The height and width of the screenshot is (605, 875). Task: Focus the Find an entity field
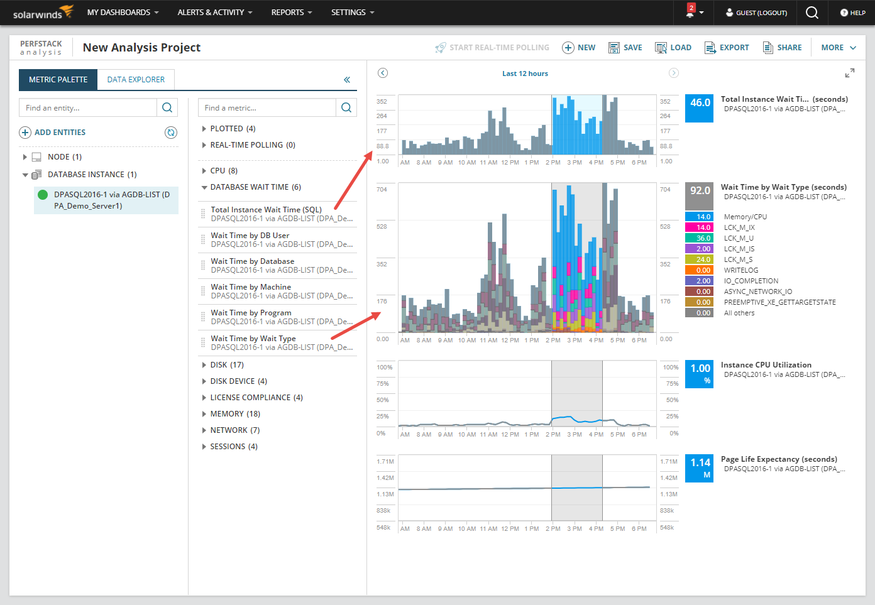click(x=88, y=107)
